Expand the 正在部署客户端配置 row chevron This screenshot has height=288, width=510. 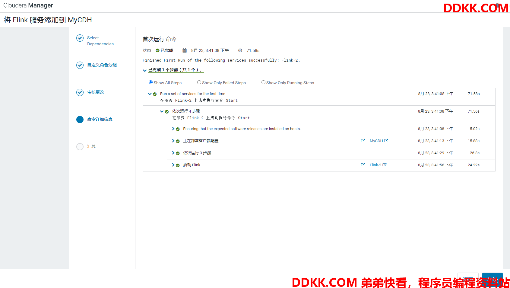(x=173, y=141)
